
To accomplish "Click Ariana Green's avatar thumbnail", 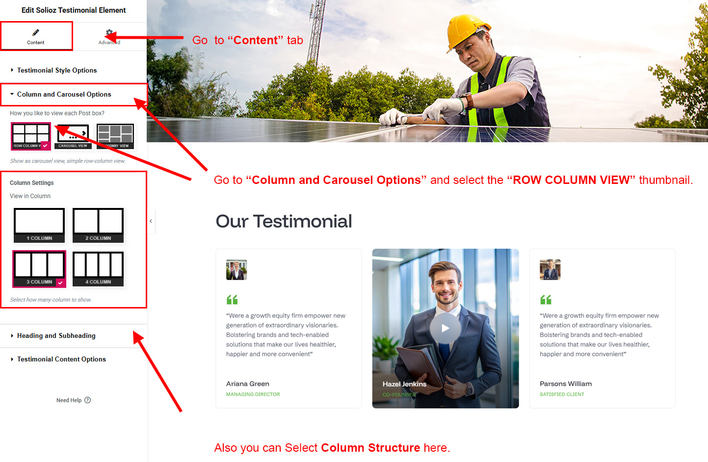I will click(236, 270).
